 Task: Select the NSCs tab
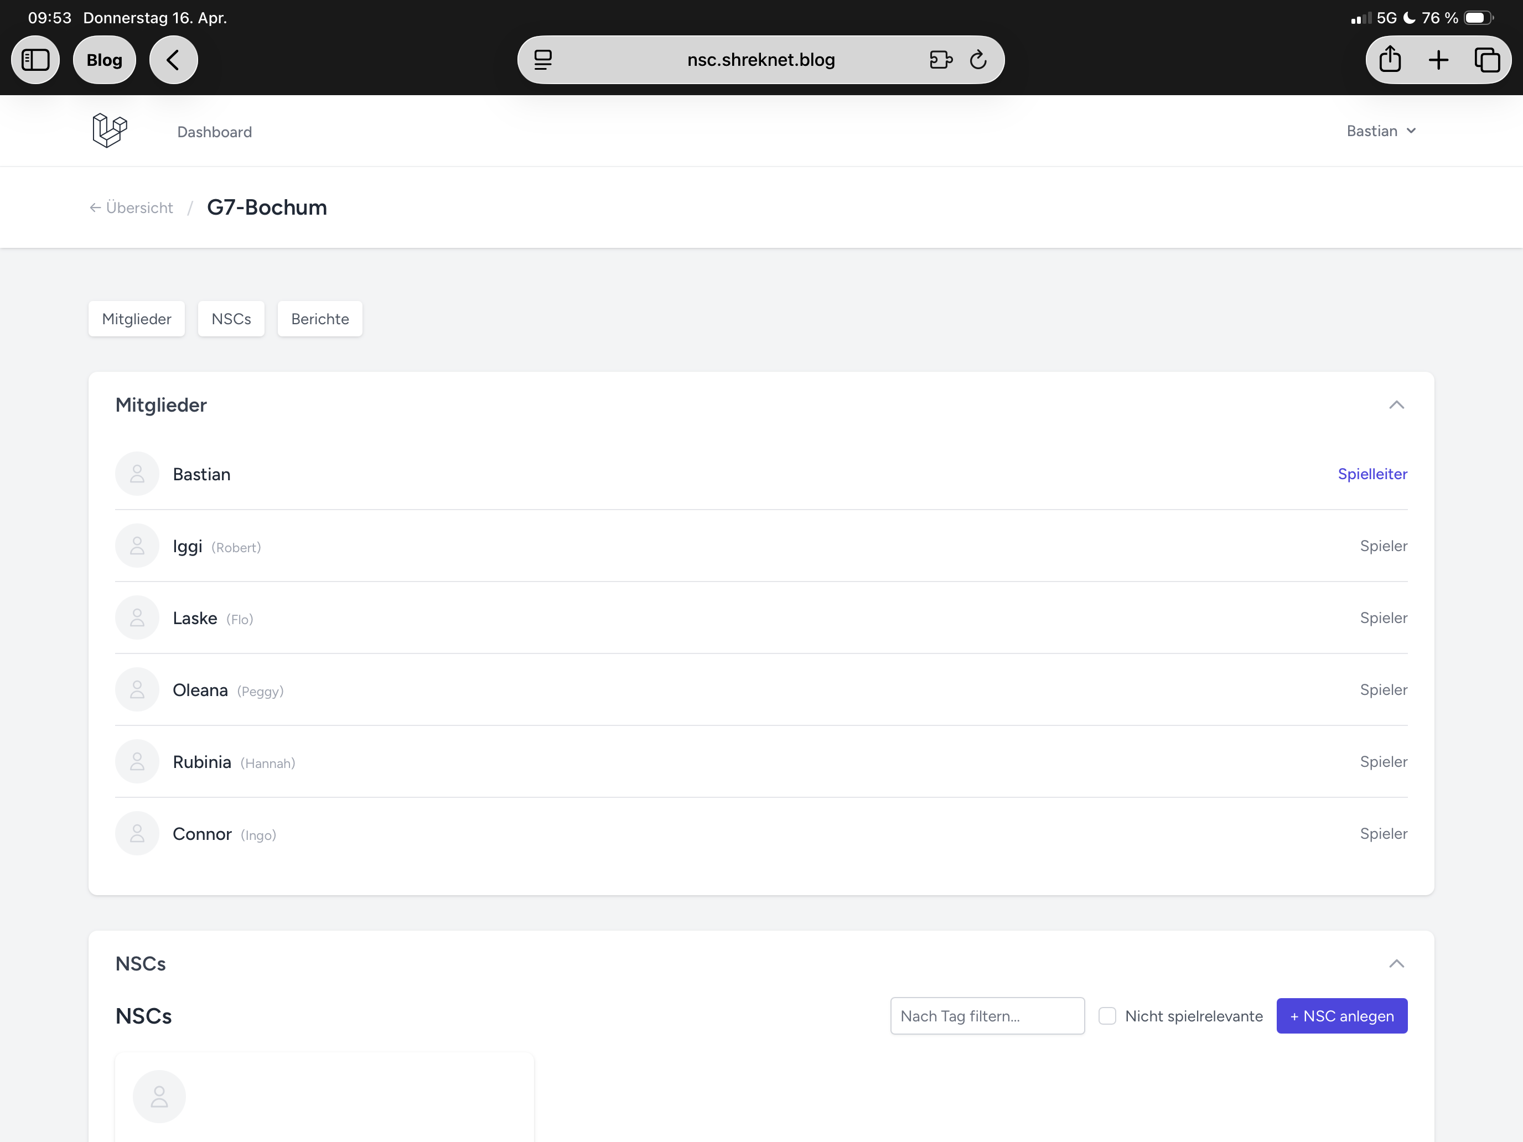(231, 319)
